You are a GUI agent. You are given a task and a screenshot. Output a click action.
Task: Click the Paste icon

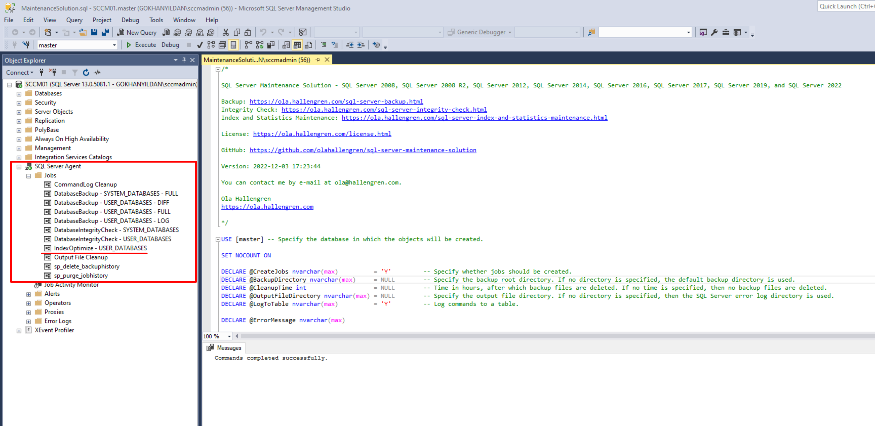click(248, 32)
